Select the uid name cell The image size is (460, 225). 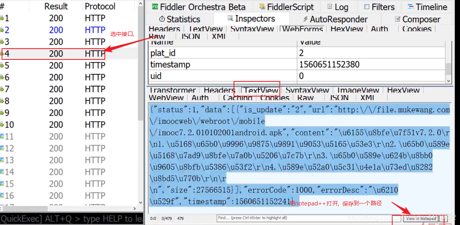[223, 76]
